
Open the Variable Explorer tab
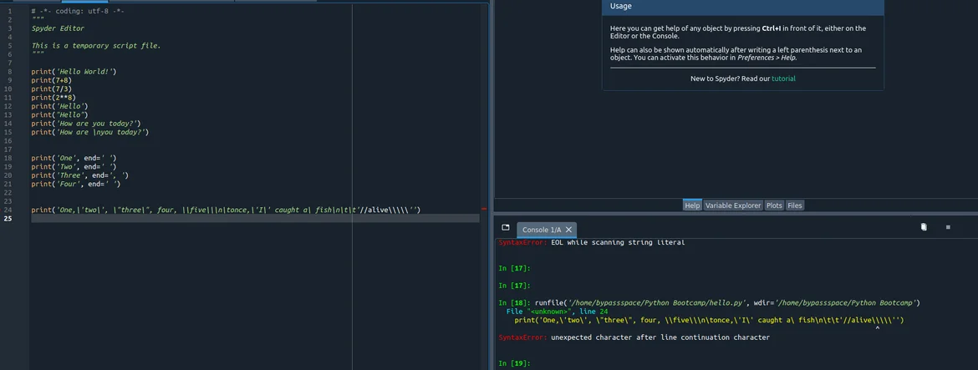[x=732, y=205]
